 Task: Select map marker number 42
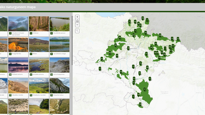(115, 45)
